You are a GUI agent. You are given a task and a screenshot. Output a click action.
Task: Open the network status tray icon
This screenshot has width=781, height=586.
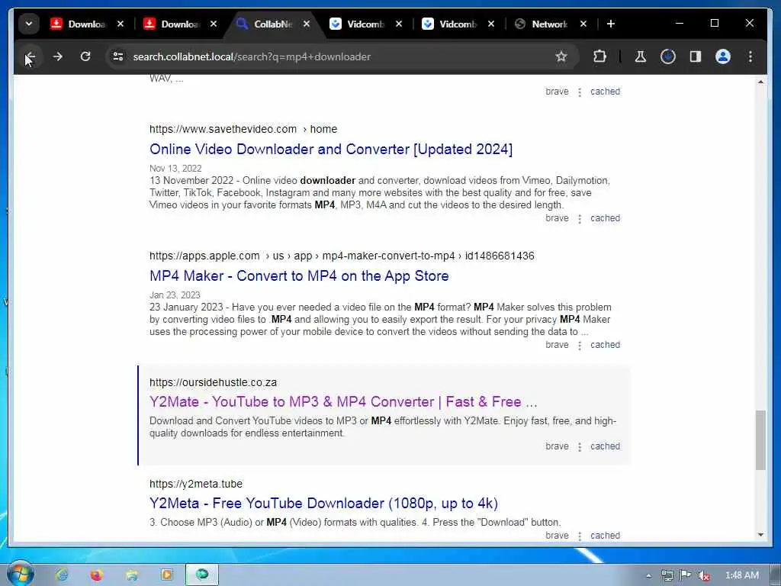(x=667, y=575)
